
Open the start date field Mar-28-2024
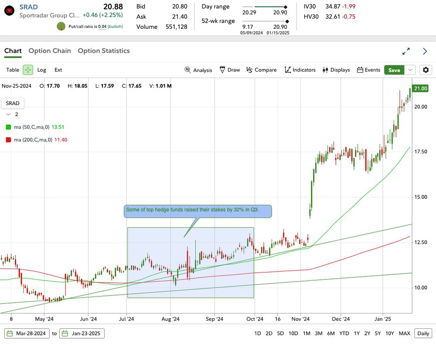point(27,334)
